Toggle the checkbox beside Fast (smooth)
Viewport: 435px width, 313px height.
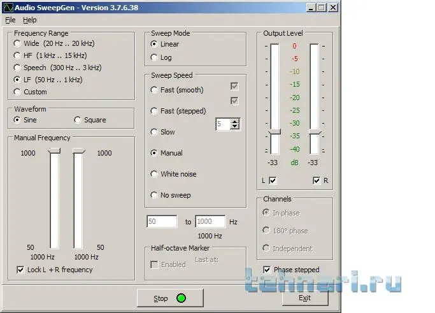[234, 86]
